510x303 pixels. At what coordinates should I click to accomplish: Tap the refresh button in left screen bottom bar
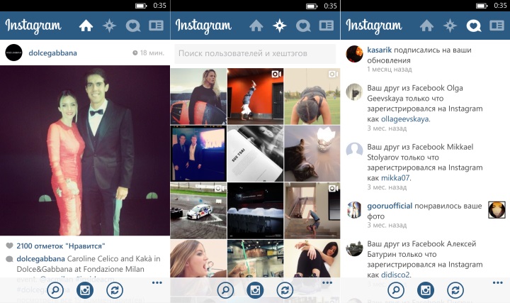(x=115, y=290)
